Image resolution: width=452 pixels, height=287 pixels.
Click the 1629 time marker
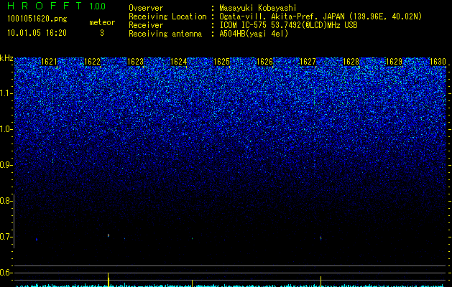click(394, 61)
